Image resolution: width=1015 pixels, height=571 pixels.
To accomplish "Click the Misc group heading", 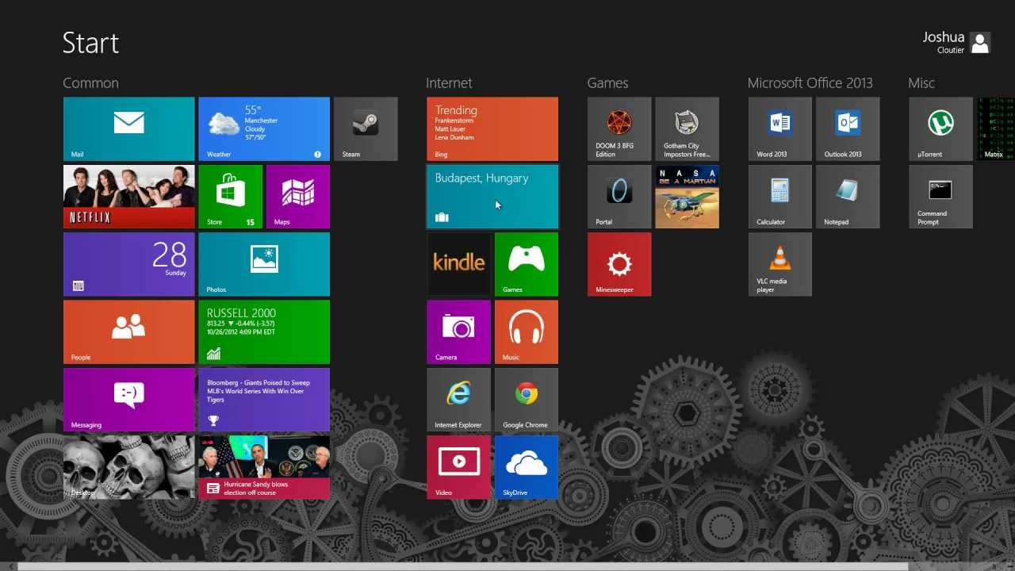I will [921, 82].
